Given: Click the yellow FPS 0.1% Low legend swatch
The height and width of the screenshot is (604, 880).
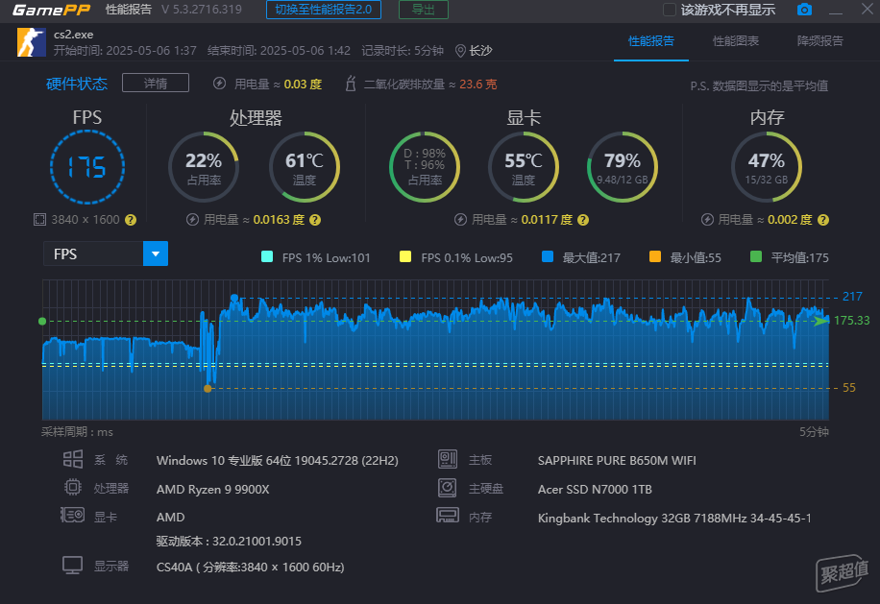Looking at the screenshot, I should tap(405, 256).
